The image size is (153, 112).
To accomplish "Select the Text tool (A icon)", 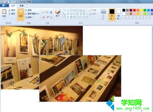I will [x=51, y=12].
